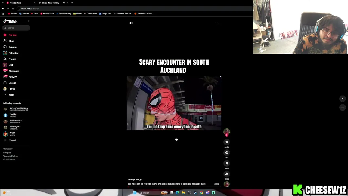Open the video options three-dot menu
Screen dimensions: 348x196
tap(217, 23)
